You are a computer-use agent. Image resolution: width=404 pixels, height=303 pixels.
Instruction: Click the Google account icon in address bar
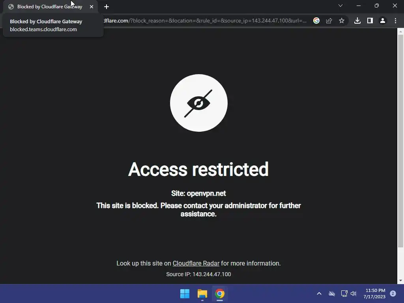pyautogui.click(x=316, y=21)
